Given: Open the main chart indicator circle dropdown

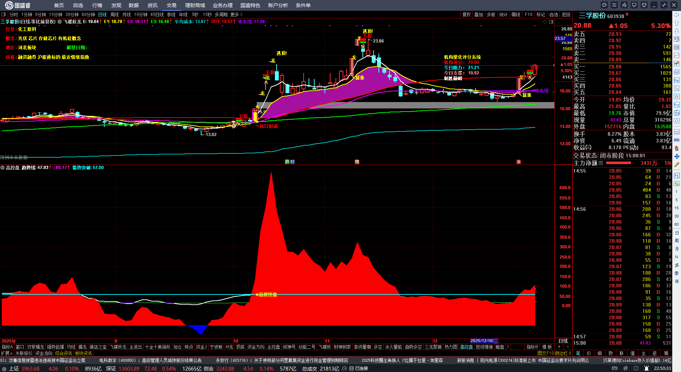Looking at the screenshot, I should pos(60,22).
